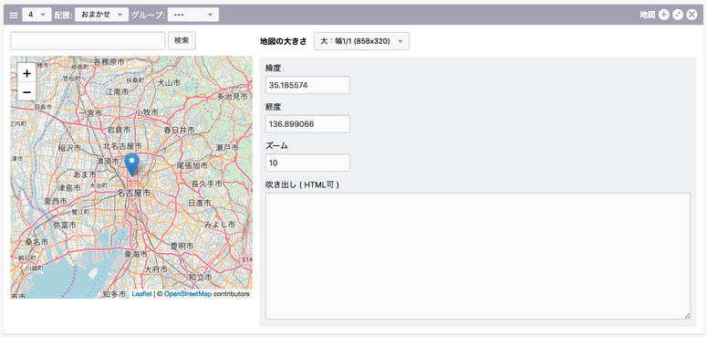Click the 経度 longitude input field
The width and height of the screenshot is (707, 337).
click(x=308, y=123)
